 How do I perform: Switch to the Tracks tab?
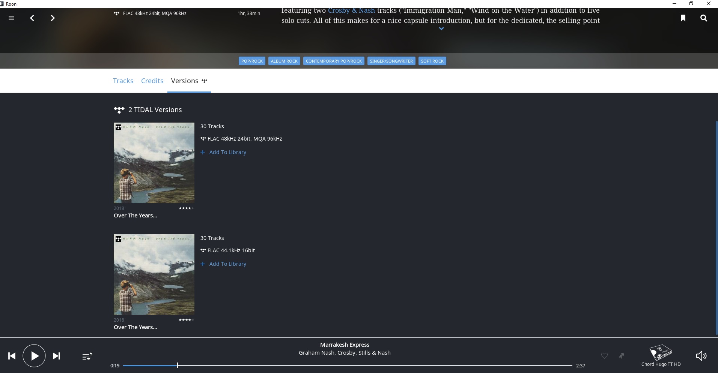[x=123, y=81]
